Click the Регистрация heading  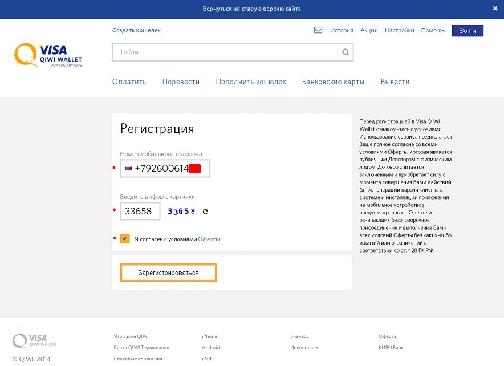tap(157, 129)
